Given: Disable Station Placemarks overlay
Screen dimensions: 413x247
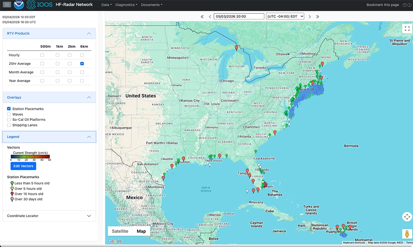Looking at the screenshot, I should 9,109.
